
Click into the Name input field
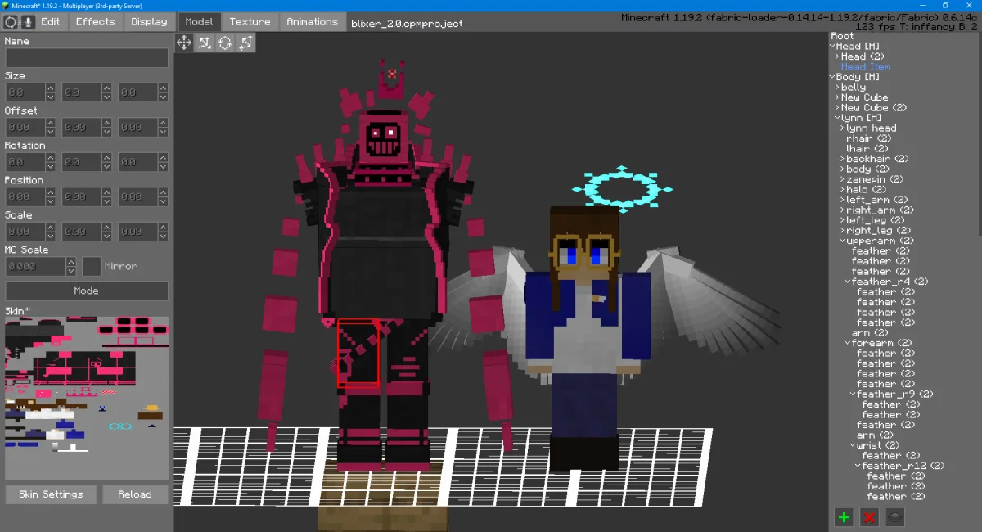pos(87,57)
